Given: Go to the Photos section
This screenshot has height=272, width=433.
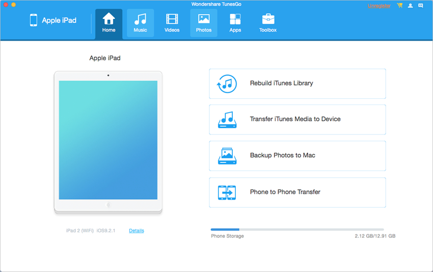Looking at the screenshot, I should (204, 23).
